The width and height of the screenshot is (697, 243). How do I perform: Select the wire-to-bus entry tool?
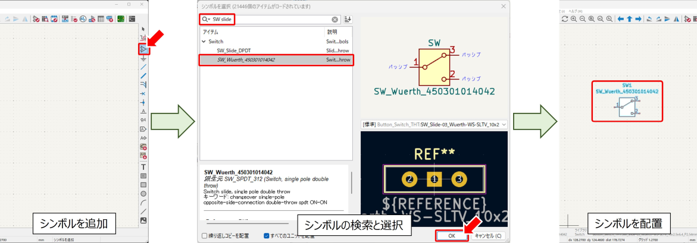click(143, 84)
